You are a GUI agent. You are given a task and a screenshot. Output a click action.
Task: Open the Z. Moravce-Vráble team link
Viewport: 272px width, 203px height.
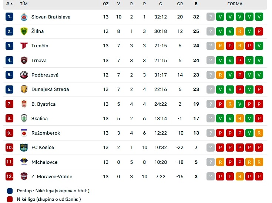pyautogui.click(x=52, y=176)
